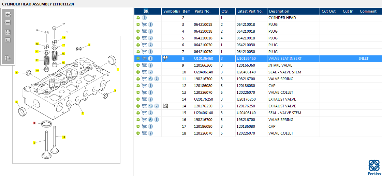Click the Cut Out column header
The image size is (382, 176).
tap(330, 11)
